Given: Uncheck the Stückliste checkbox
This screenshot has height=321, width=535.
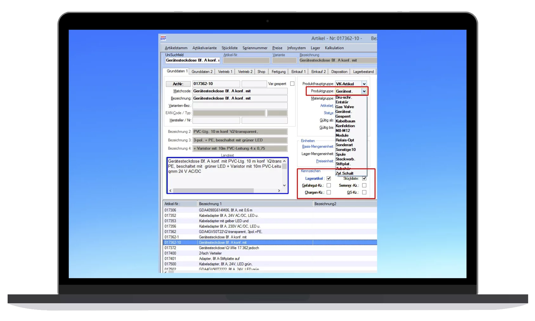Looking at the screenshot, I should click(x=364, y=178).
